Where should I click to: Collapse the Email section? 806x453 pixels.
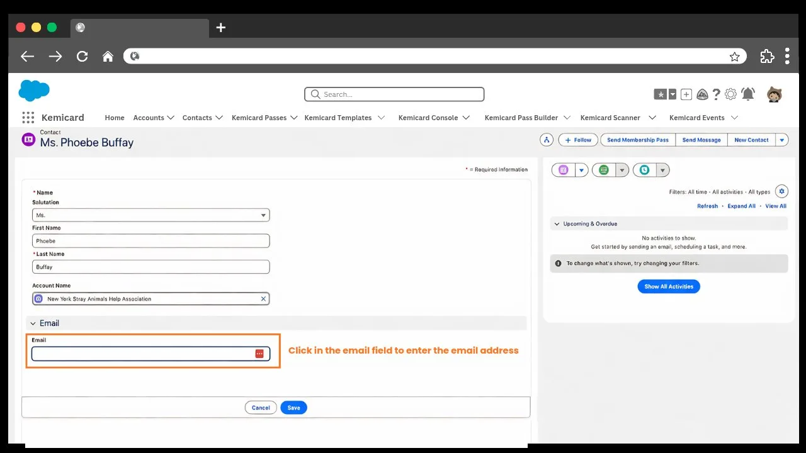33,323
